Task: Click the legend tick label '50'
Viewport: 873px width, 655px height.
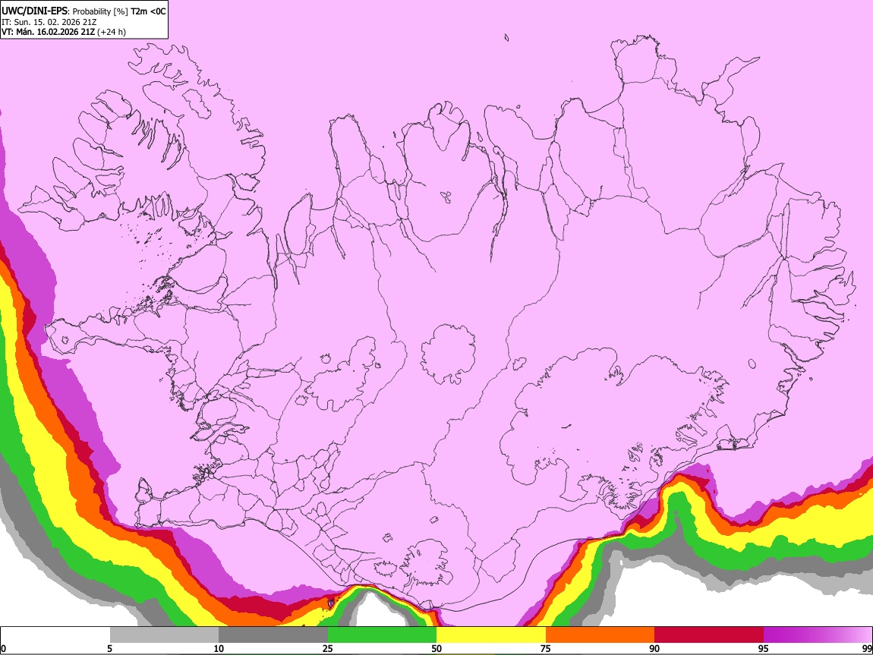Action: tap(436, 648)
